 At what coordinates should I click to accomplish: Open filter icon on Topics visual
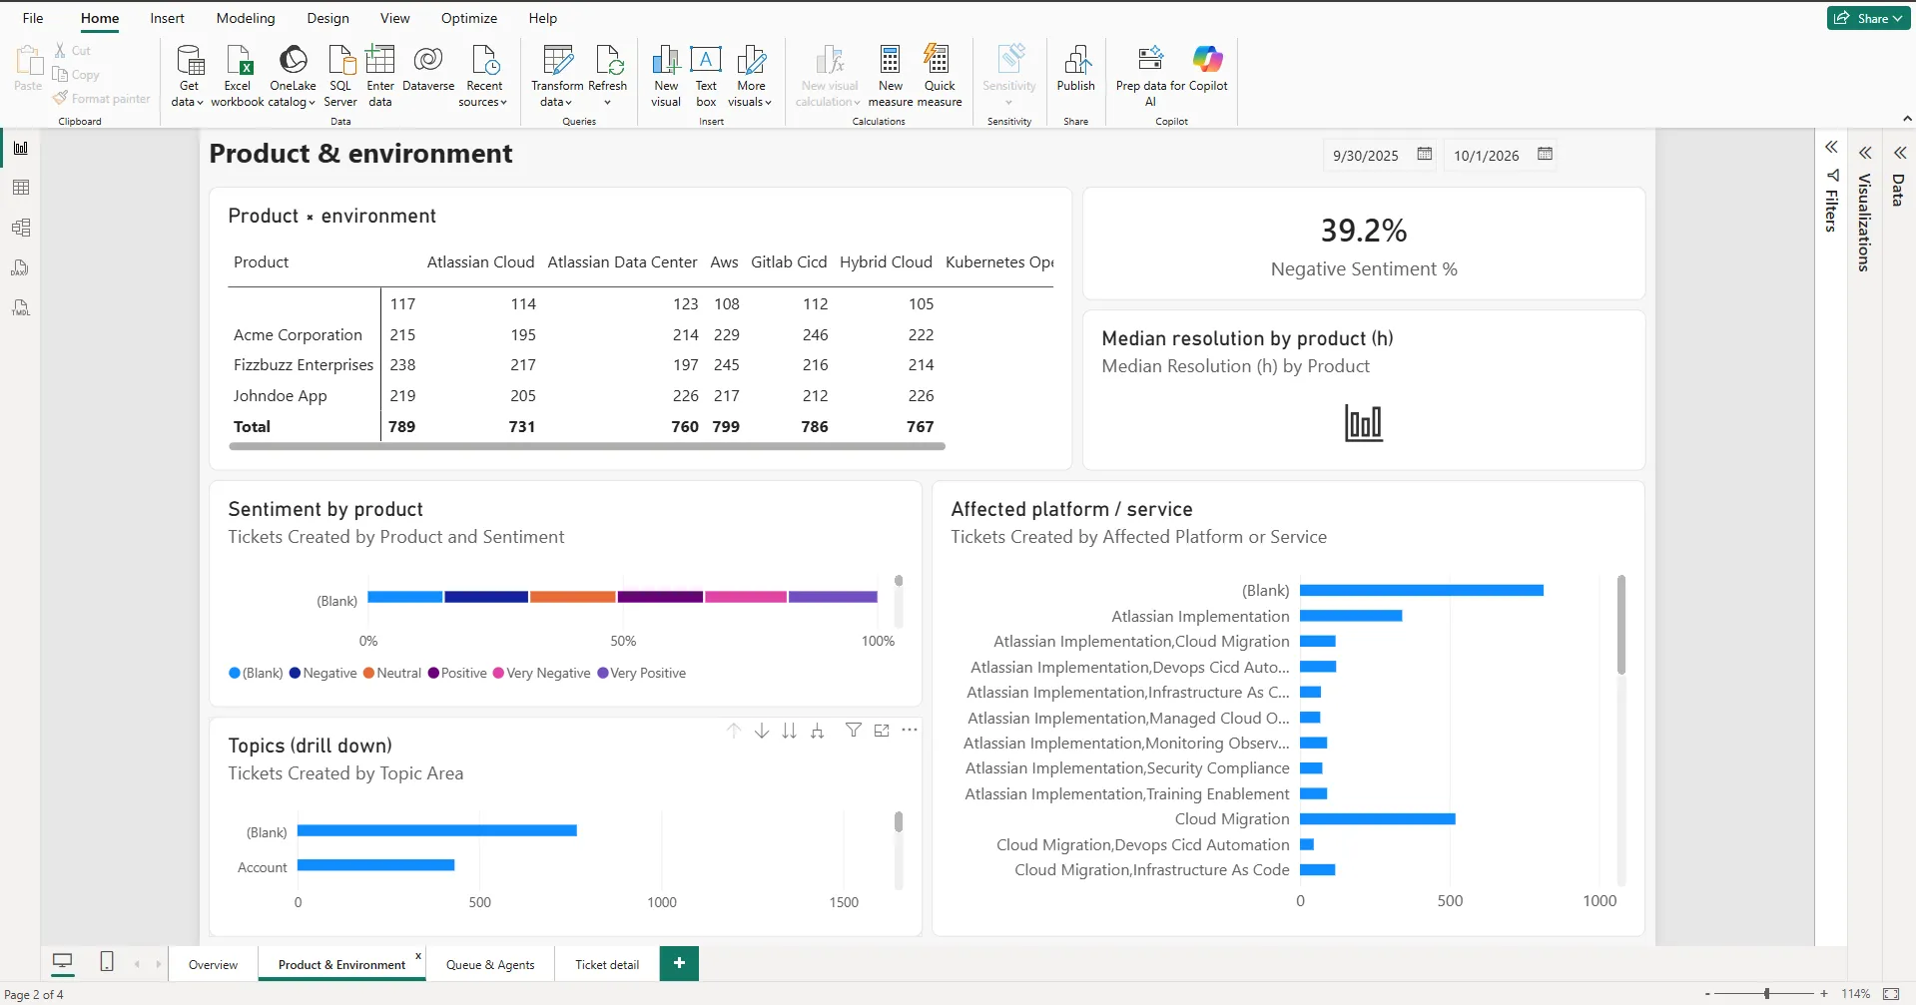854,731
